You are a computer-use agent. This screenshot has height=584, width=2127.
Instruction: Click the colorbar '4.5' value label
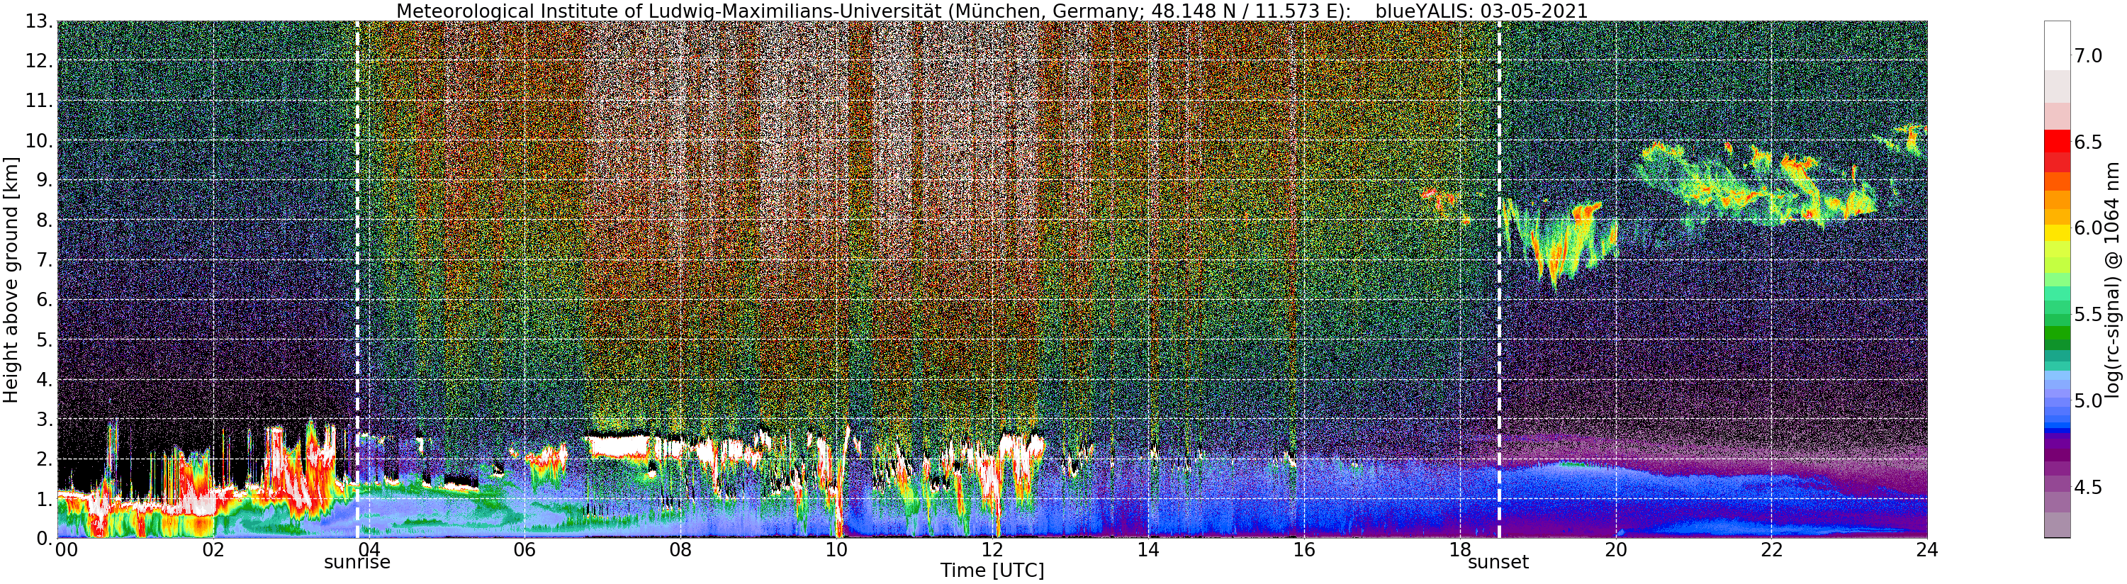click(x=2088, y=488)
